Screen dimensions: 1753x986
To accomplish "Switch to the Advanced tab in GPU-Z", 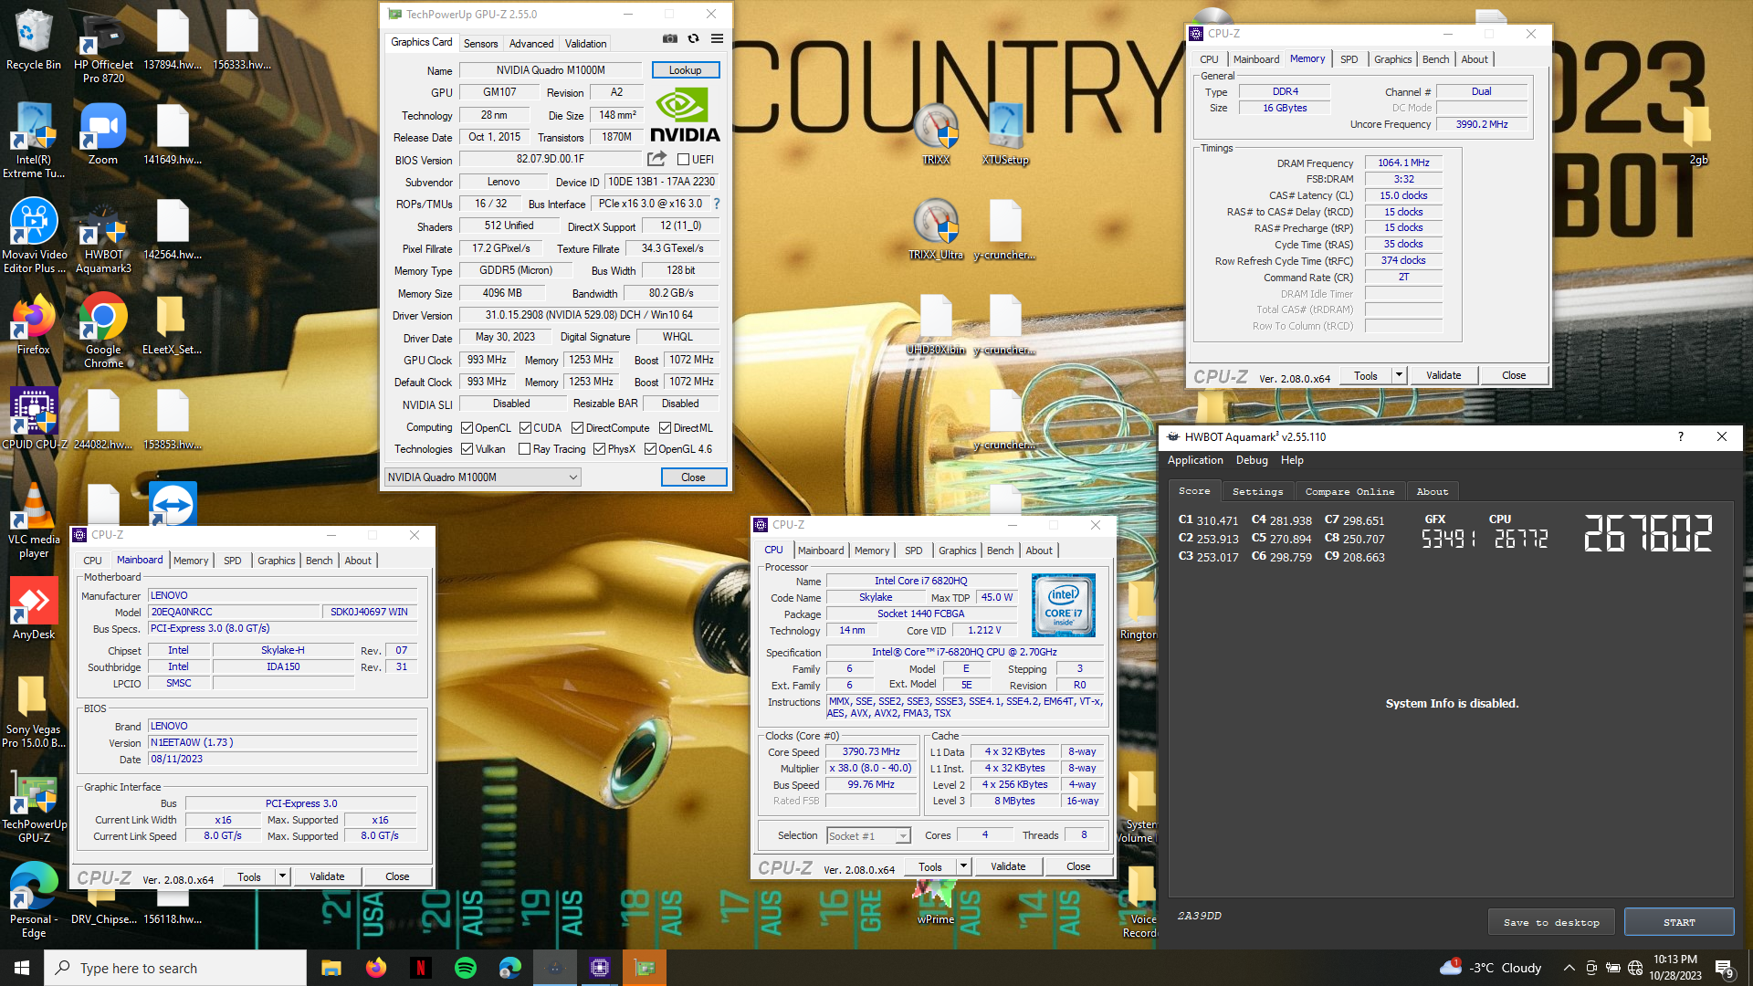I will [x=531, y=43].
